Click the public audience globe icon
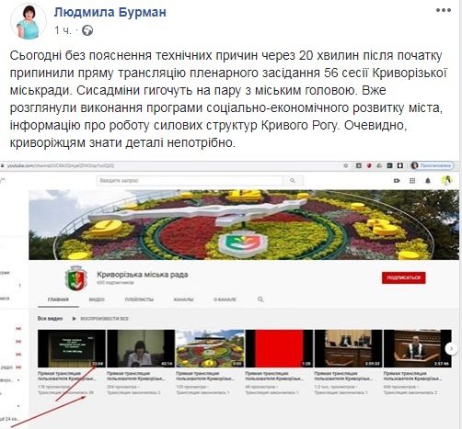 [x=87, y=30]
